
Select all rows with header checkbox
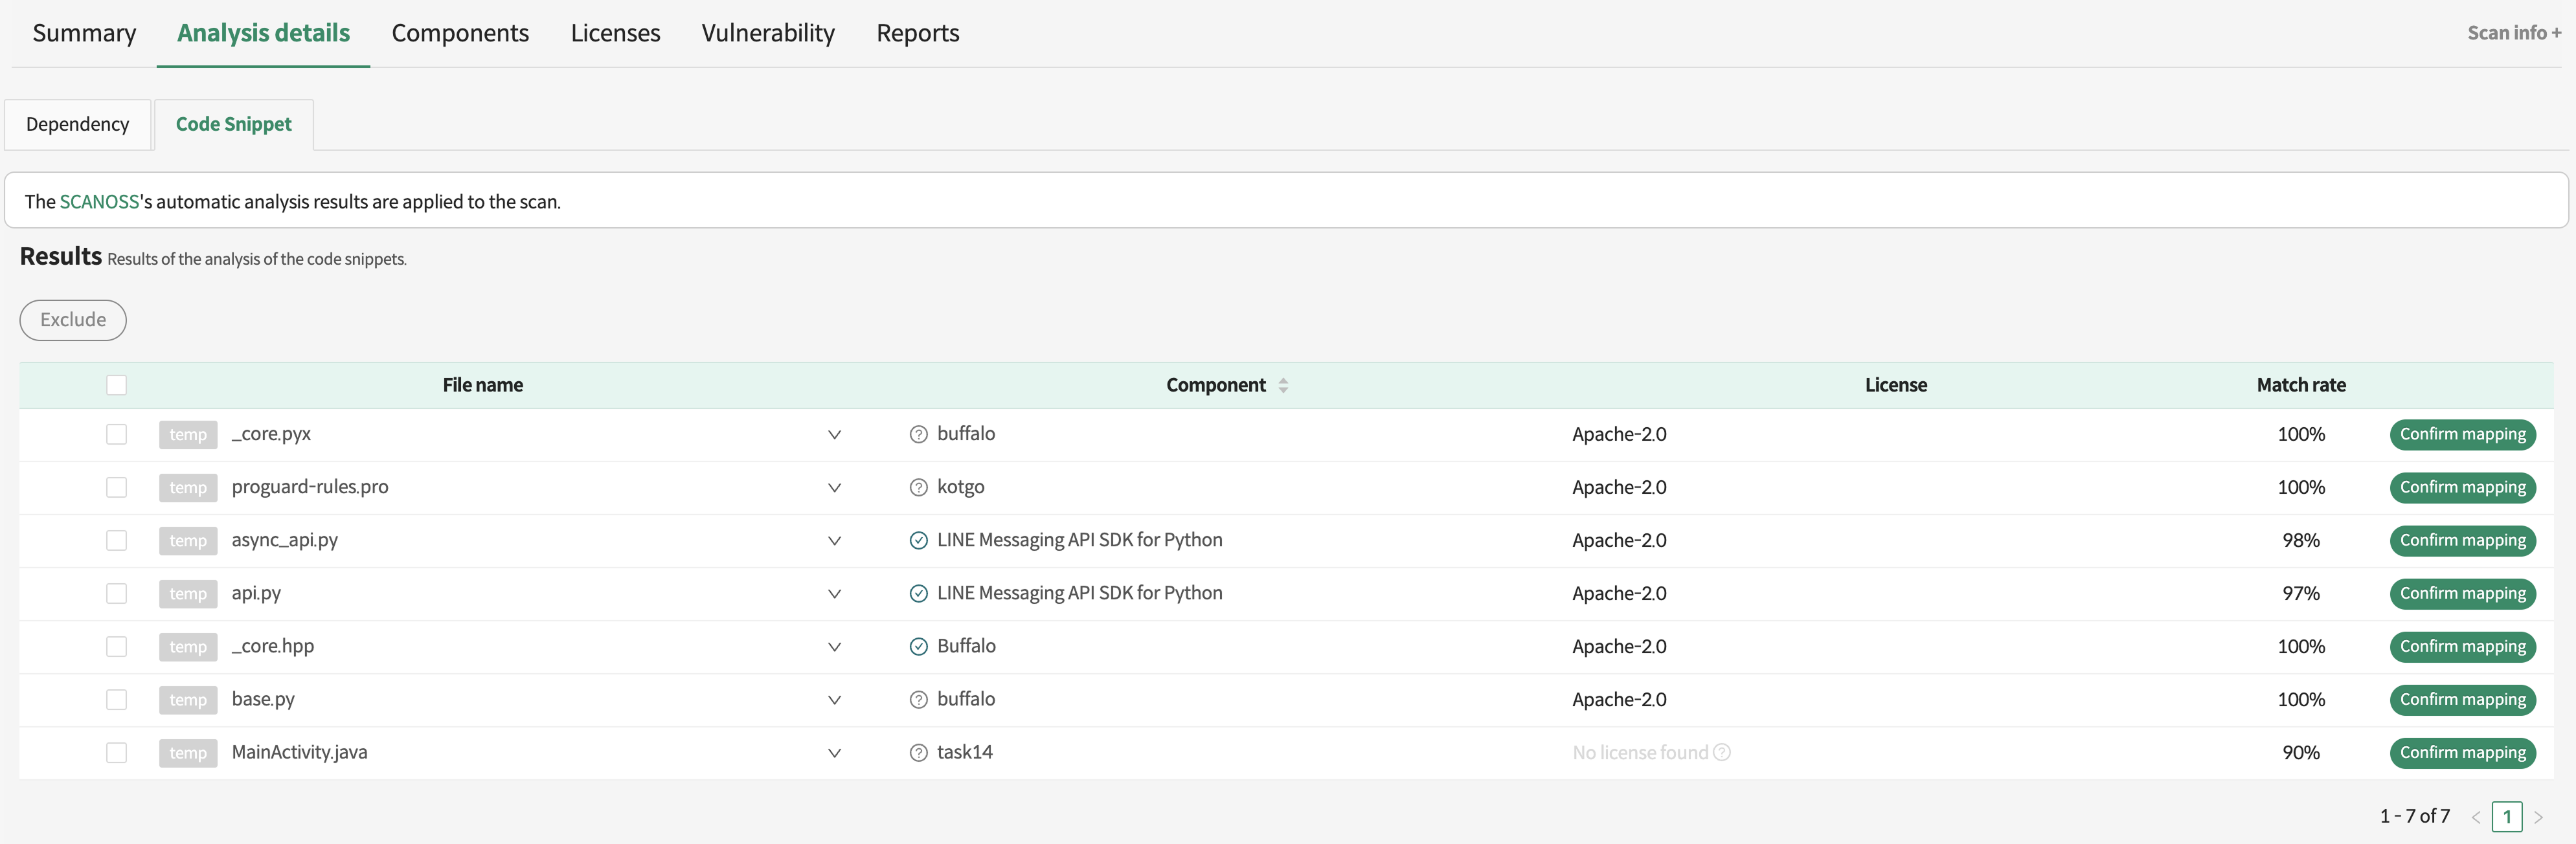pos(116,386)
